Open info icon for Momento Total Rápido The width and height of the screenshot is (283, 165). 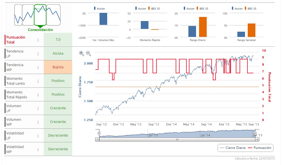(38, 95)
